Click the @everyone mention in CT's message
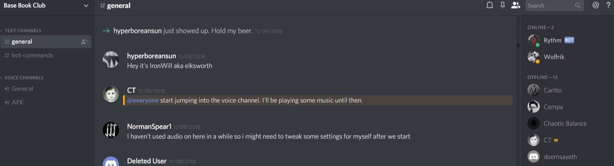This screenshot has height=166, width=614. (143, 100)
